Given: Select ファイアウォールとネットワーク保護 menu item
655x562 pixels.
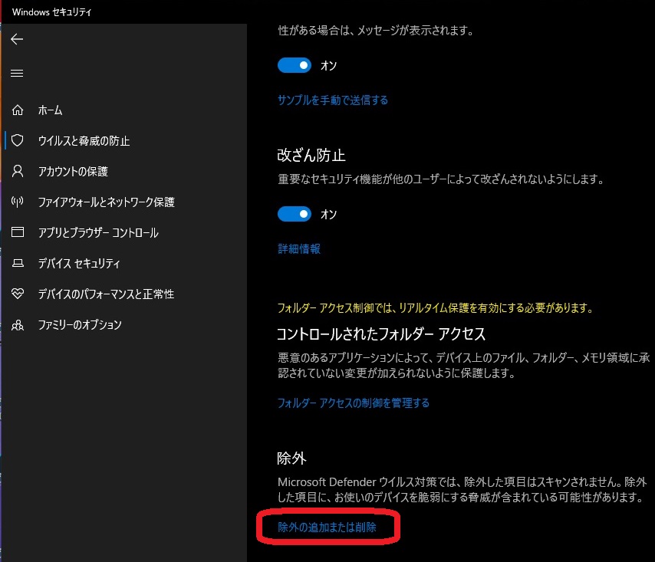Looking at the screenshot, I should pos(106,202).
